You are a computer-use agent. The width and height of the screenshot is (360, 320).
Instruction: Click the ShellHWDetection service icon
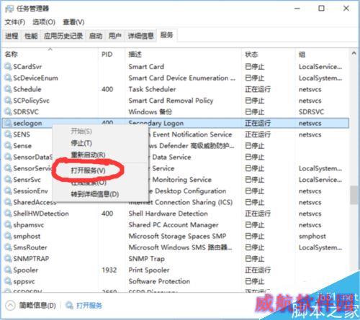(x=9, y=214)
